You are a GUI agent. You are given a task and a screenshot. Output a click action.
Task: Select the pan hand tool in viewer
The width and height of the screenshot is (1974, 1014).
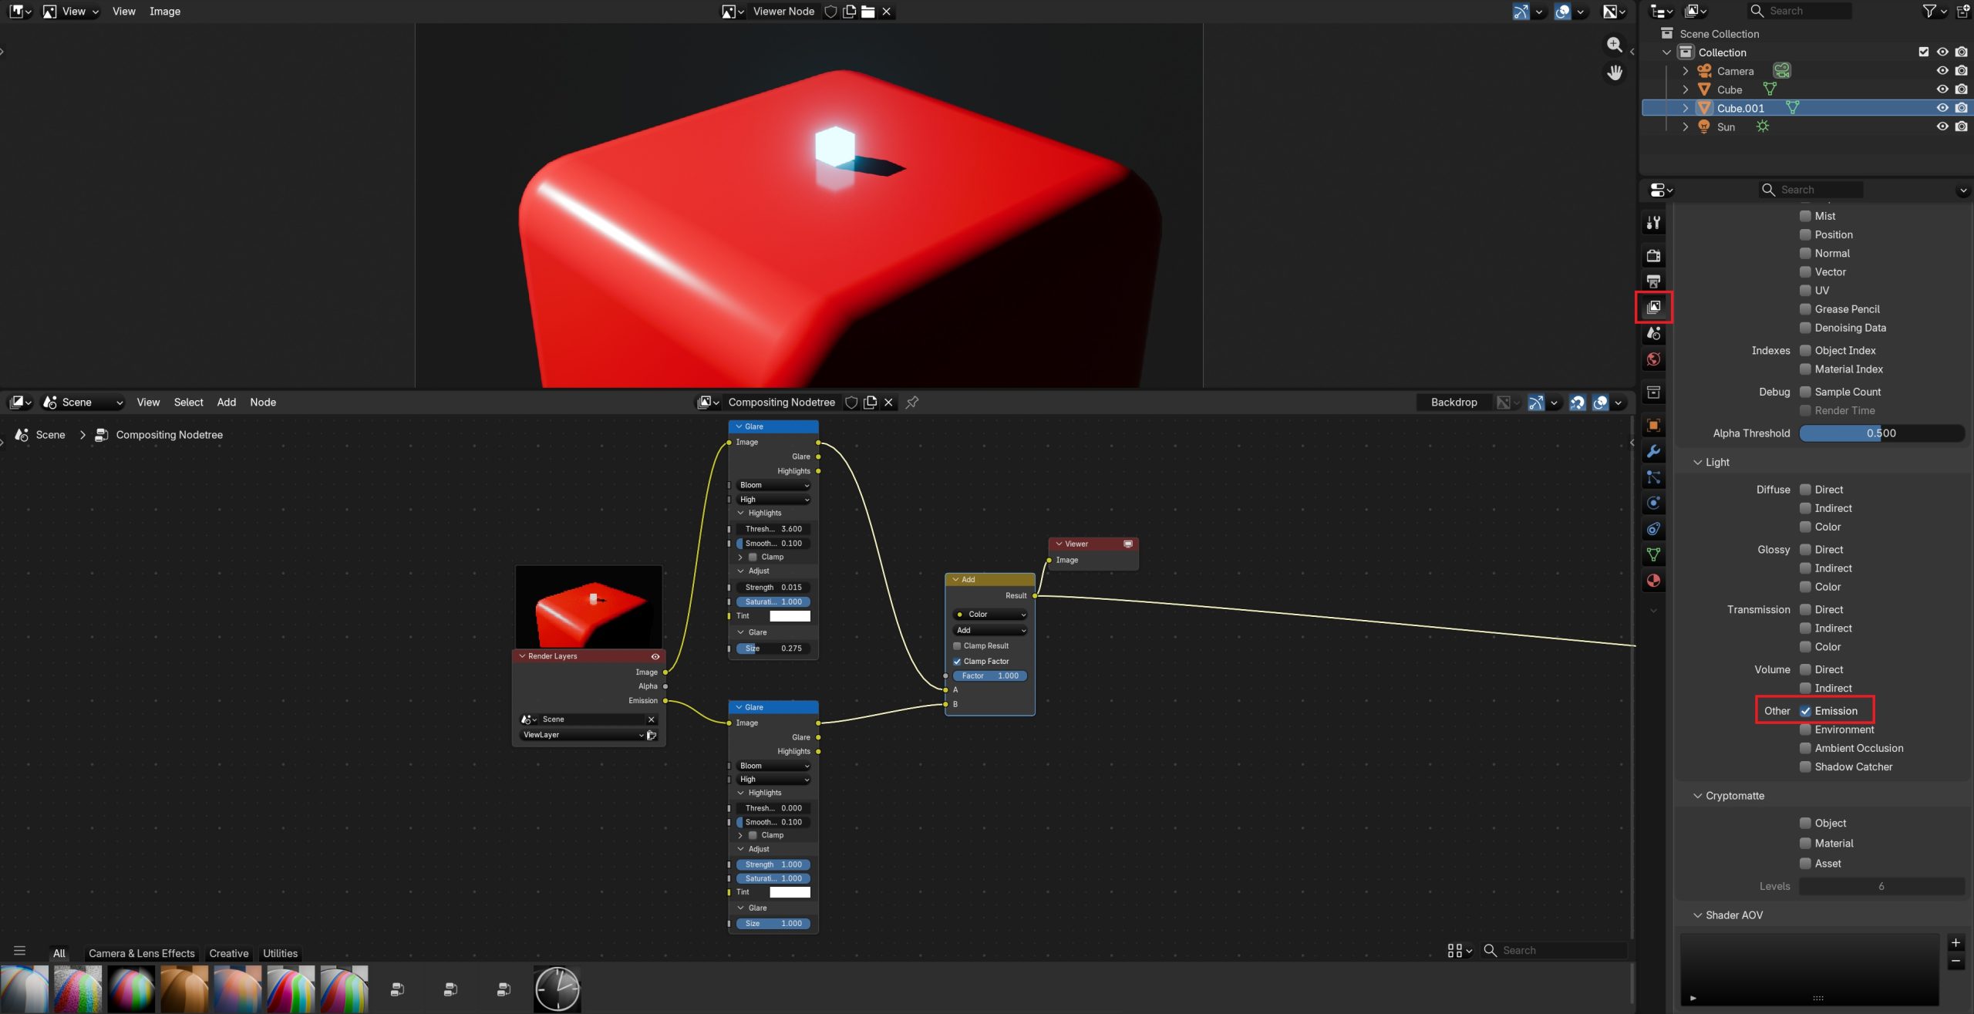(1615, 73)
